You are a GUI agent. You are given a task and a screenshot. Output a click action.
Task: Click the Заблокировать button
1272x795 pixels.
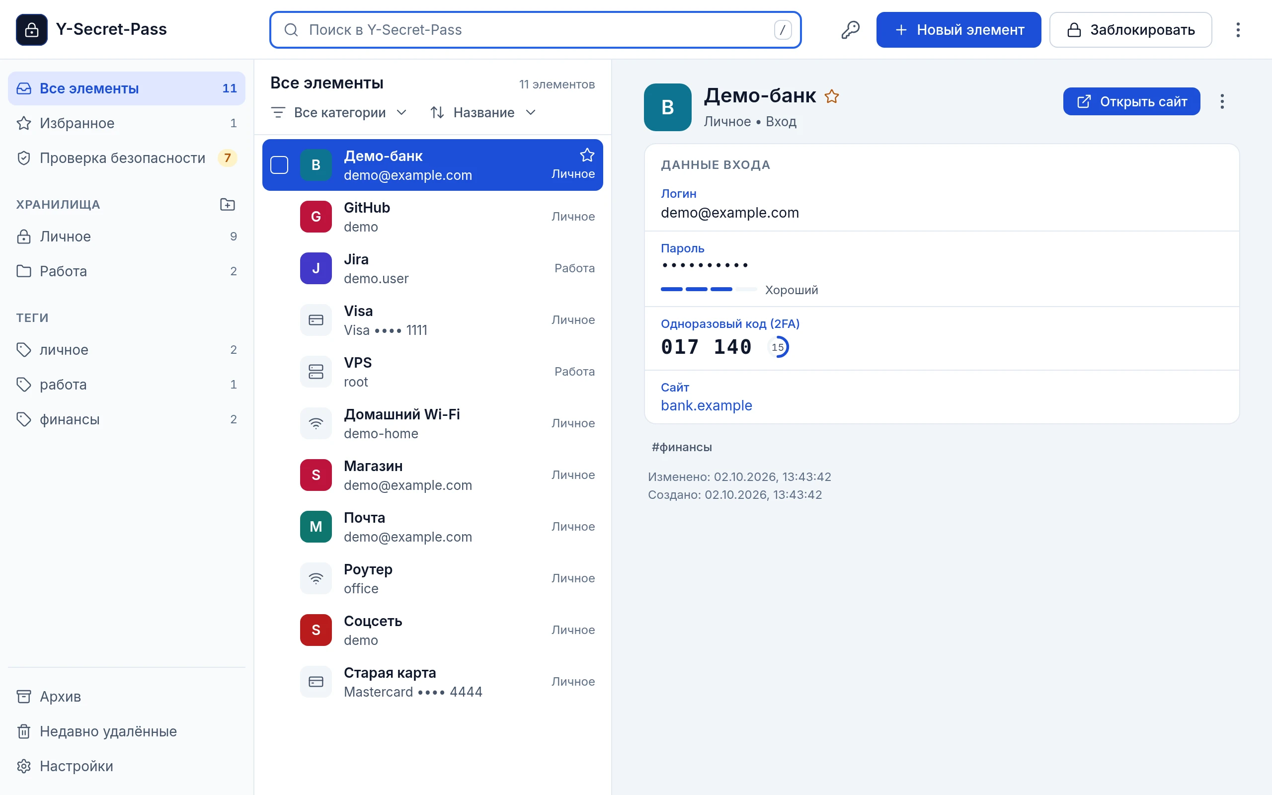pos(1130,30)
